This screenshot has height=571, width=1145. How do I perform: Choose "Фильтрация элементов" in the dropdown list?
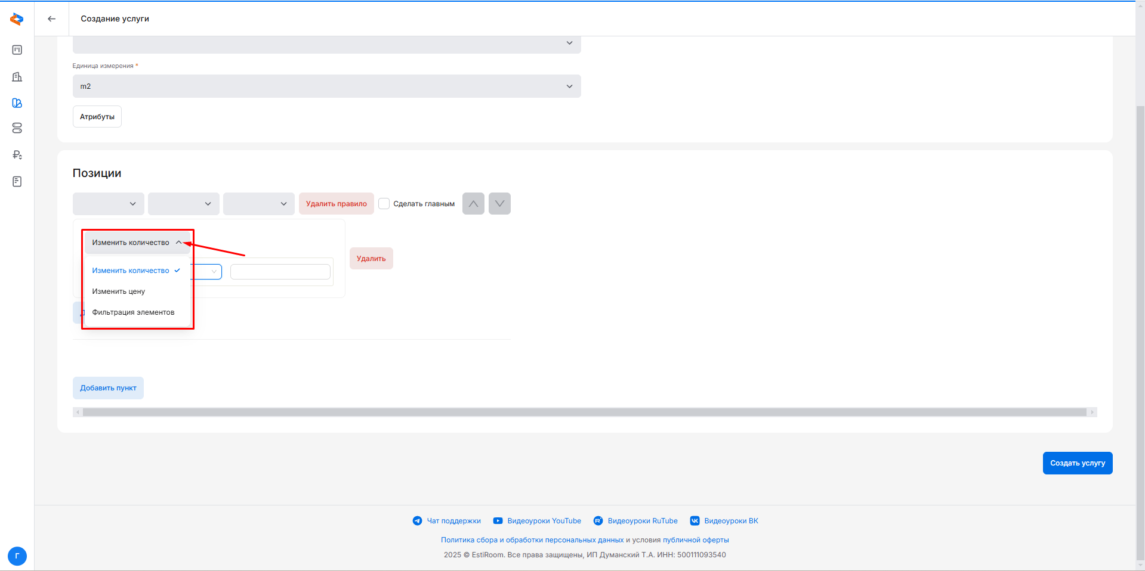133,312
